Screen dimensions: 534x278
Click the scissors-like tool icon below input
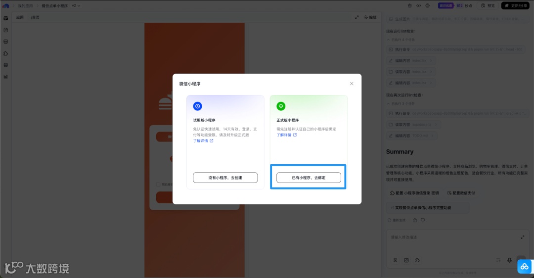point(396,260)
